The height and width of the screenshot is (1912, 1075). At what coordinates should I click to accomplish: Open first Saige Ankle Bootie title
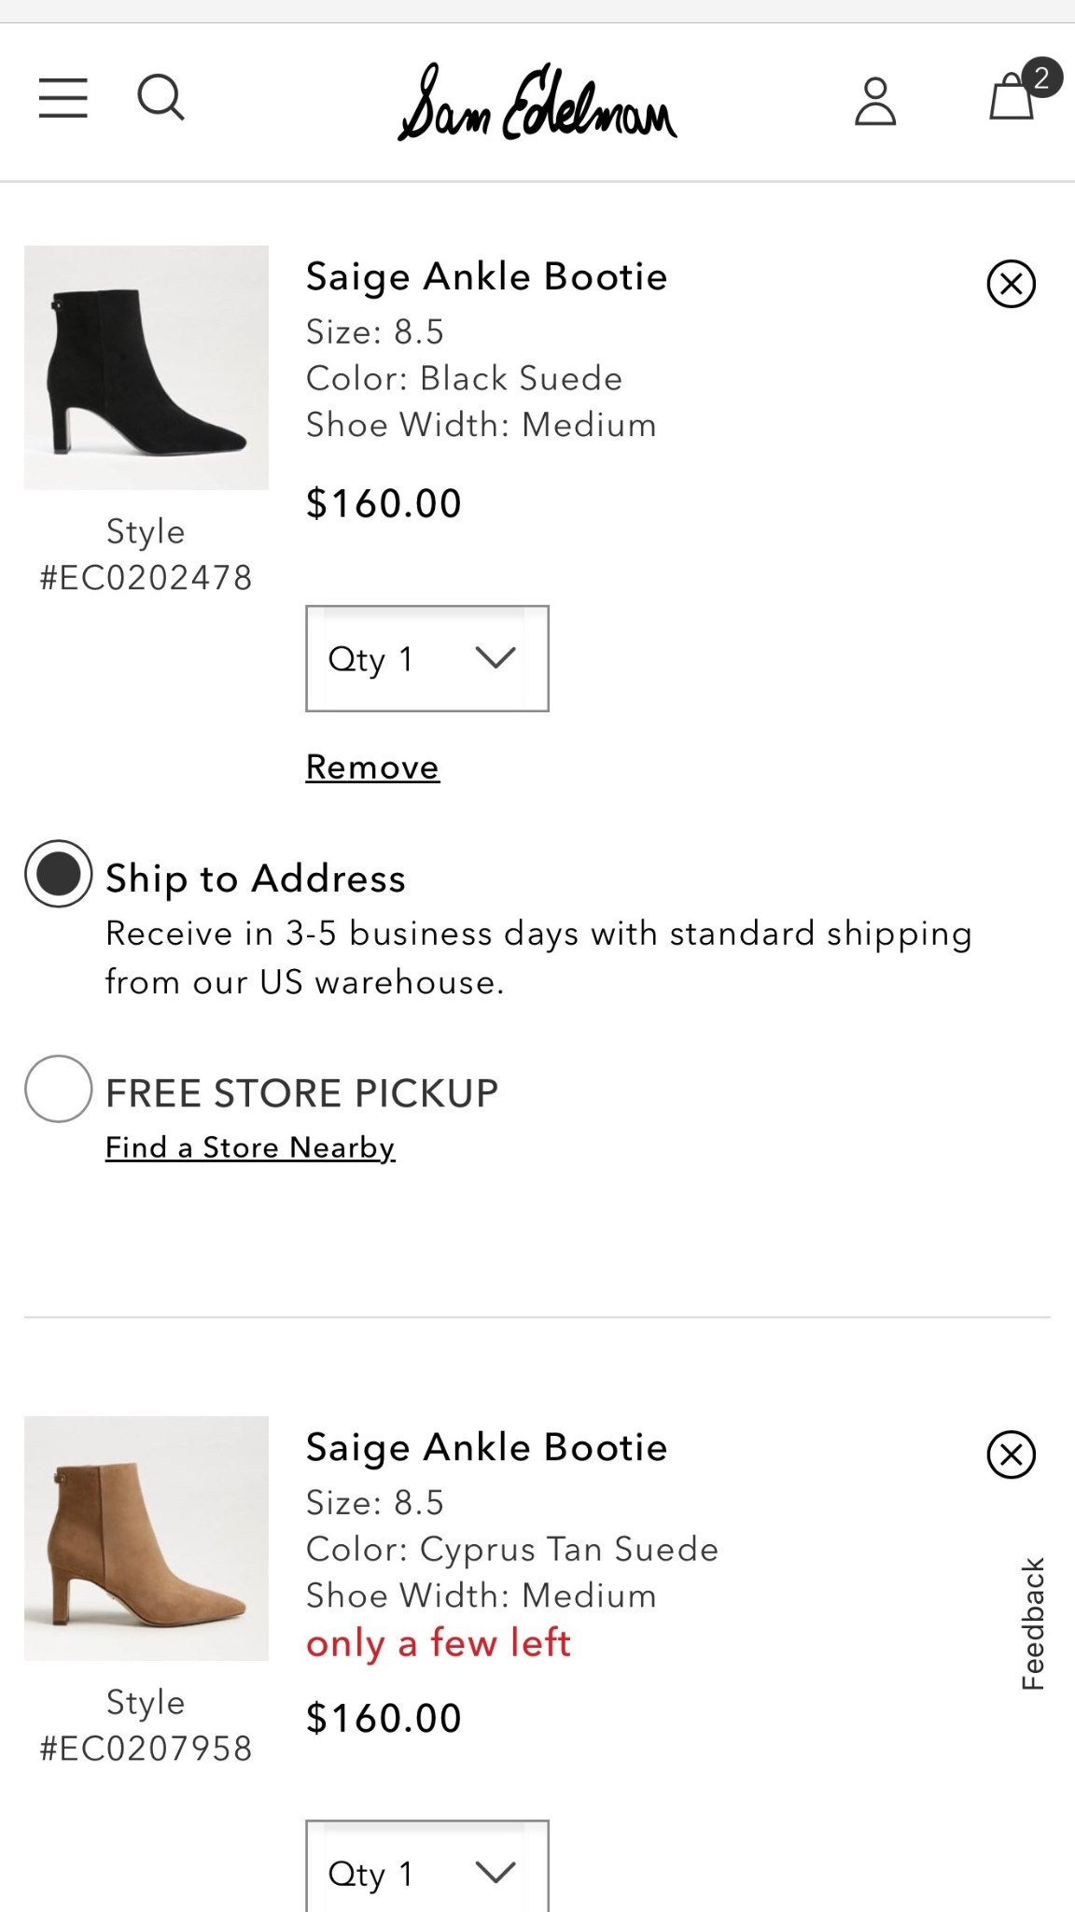486,277
